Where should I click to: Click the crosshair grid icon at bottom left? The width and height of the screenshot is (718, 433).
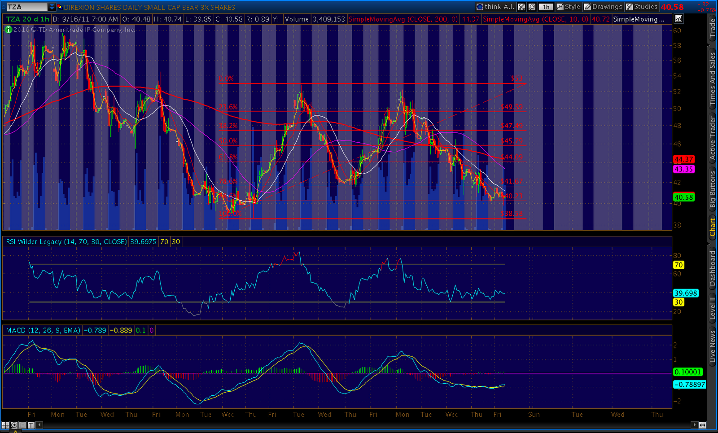[5, 425]
